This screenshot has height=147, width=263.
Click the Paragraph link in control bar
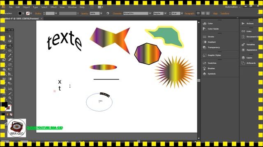189,13
